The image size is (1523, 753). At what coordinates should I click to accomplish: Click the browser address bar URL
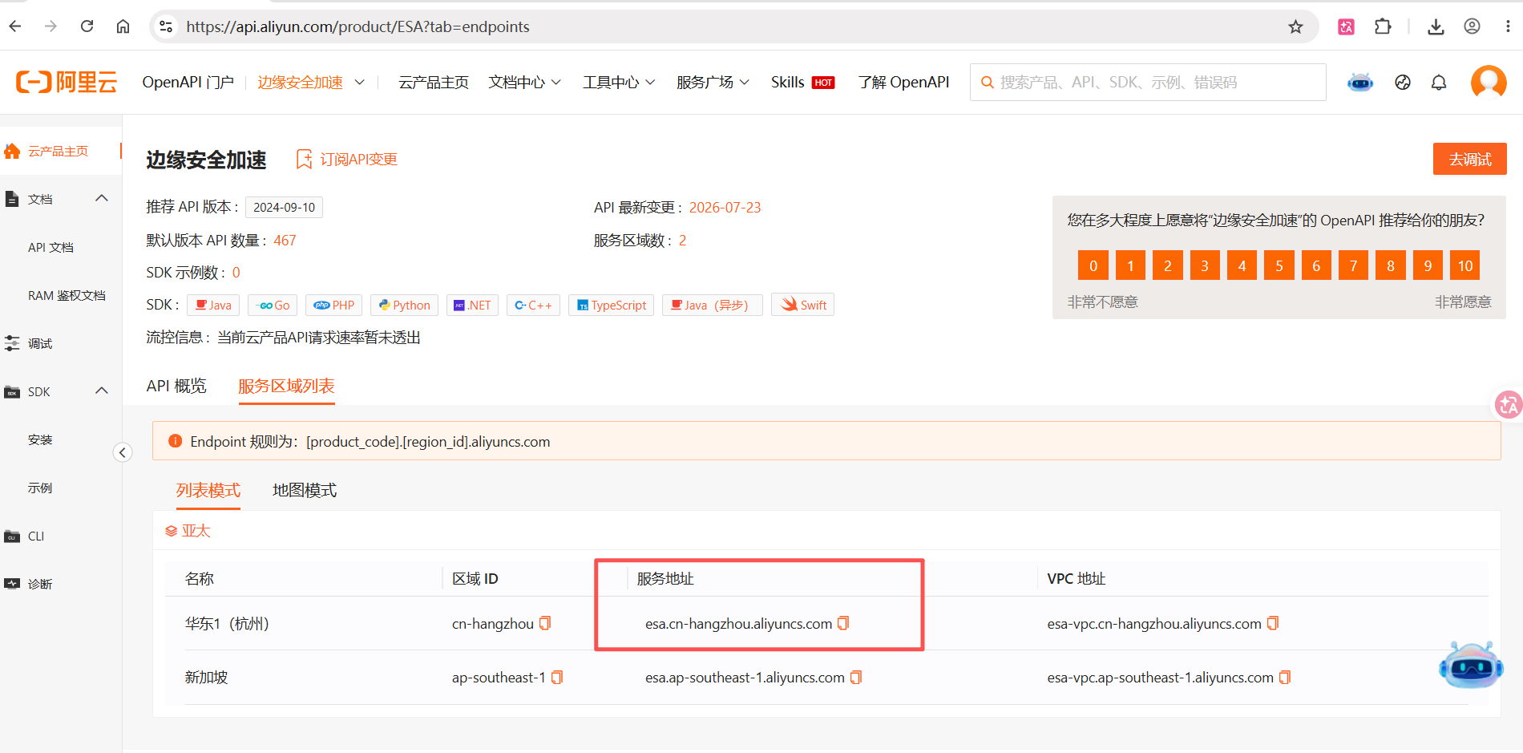(358, 26)
